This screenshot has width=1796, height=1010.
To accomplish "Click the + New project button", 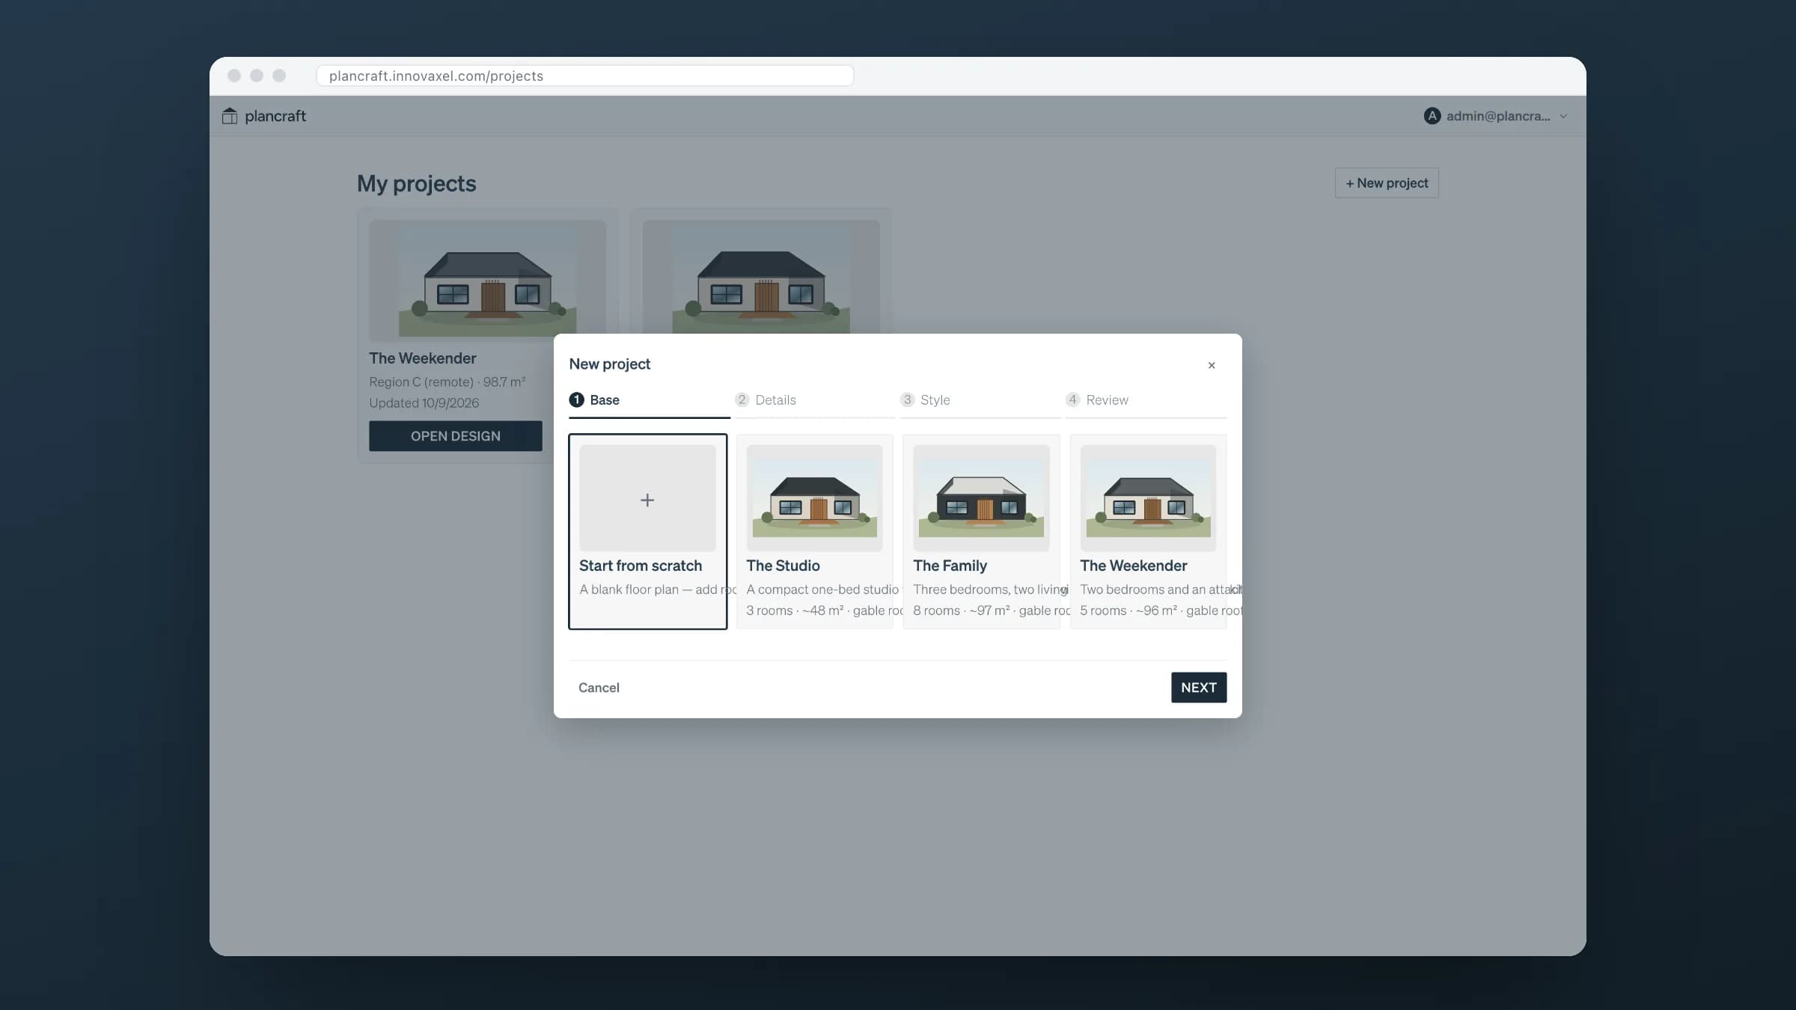I will 1387,183.
